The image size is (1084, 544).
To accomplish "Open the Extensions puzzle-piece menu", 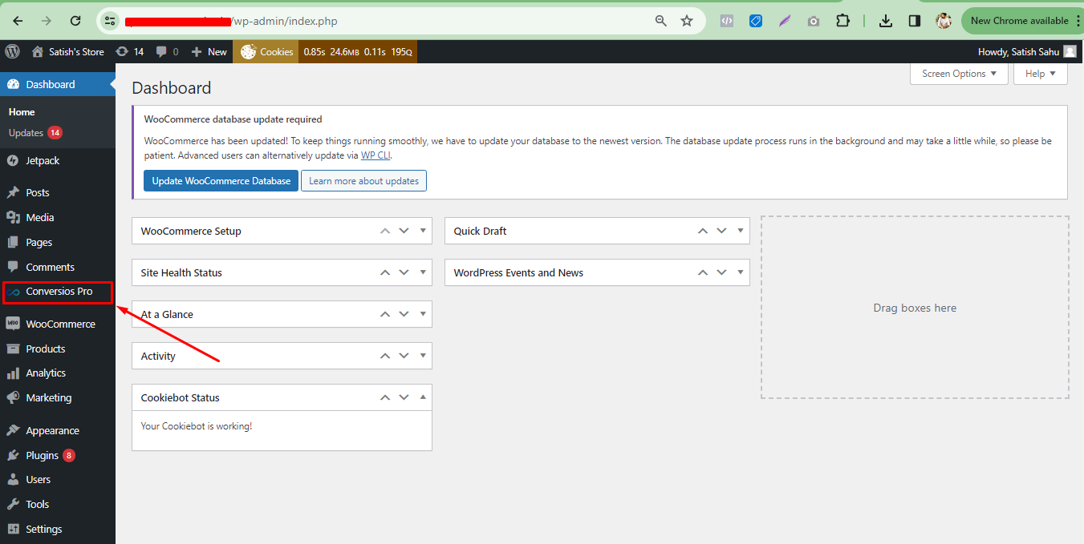I will point(842,21).
